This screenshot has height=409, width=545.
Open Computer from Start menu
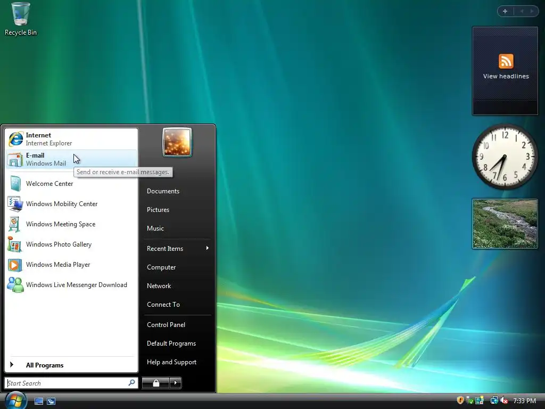pyautogui.click(x=177, y=267)
